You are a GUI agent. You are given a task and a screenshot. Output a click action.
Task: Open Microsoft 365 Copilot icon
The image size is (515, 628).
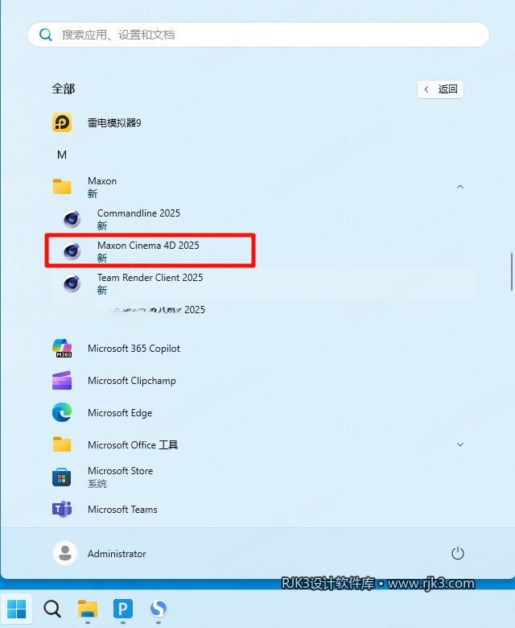[62, 349]
